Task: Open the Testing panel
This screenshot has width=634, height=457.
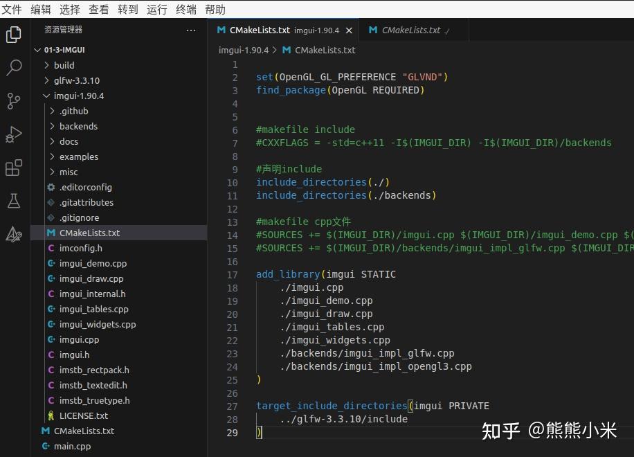Action: pyautogui.click(x=14, y=201)
